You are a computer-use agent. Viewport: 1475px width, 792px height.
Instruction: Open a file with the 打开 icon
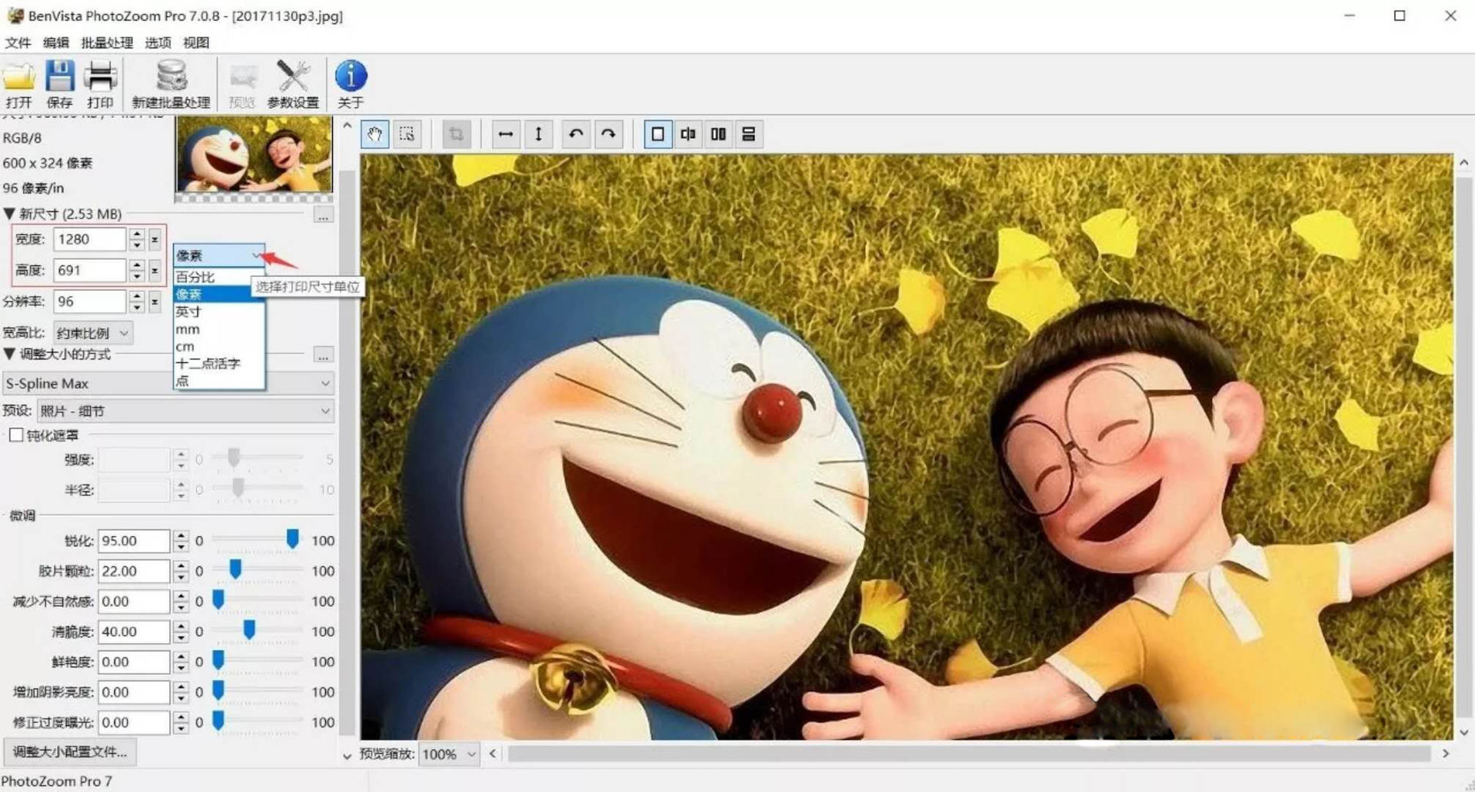[18, 83]
